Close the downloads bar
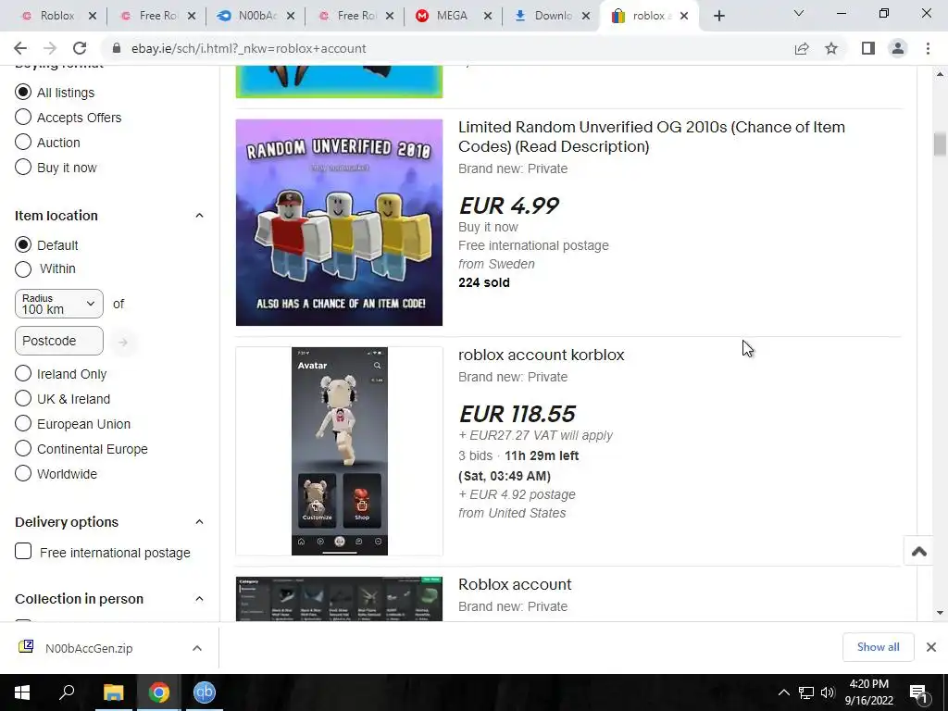The image size is (948, 711). pyautogui.click(x=931, y=647)
